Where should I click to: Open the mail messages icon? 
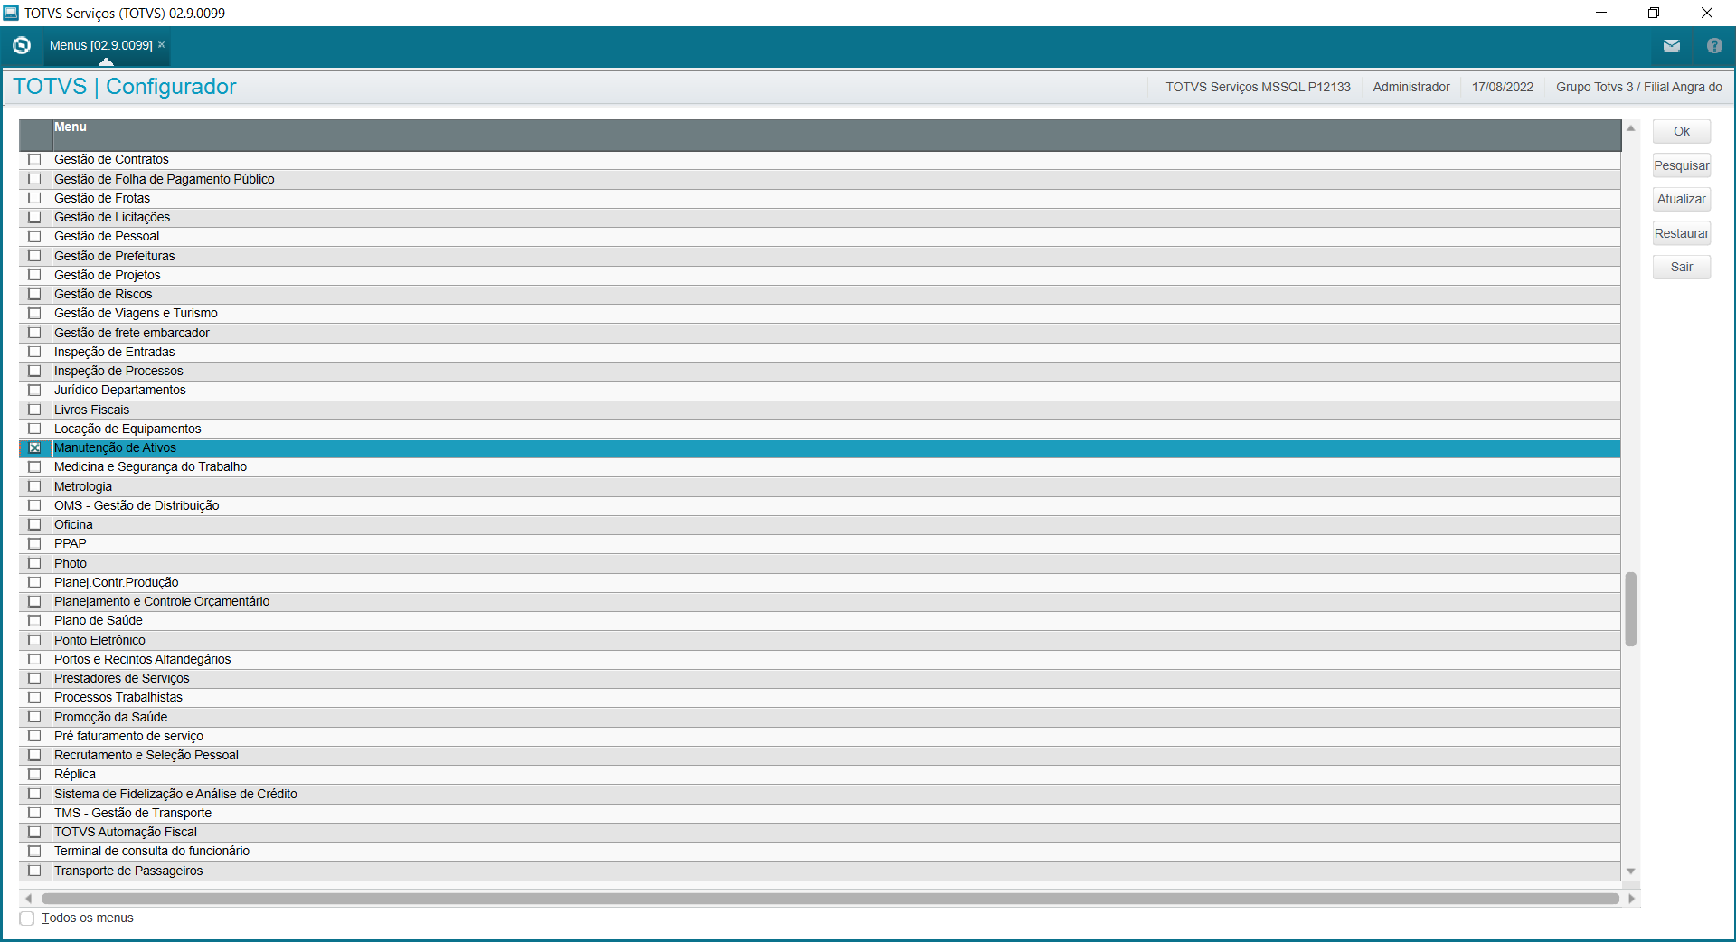(x=1672, y=45)
